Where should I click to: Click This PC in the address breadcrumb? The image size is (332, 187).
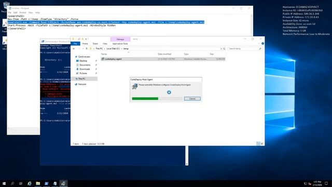tap(99, 48)
